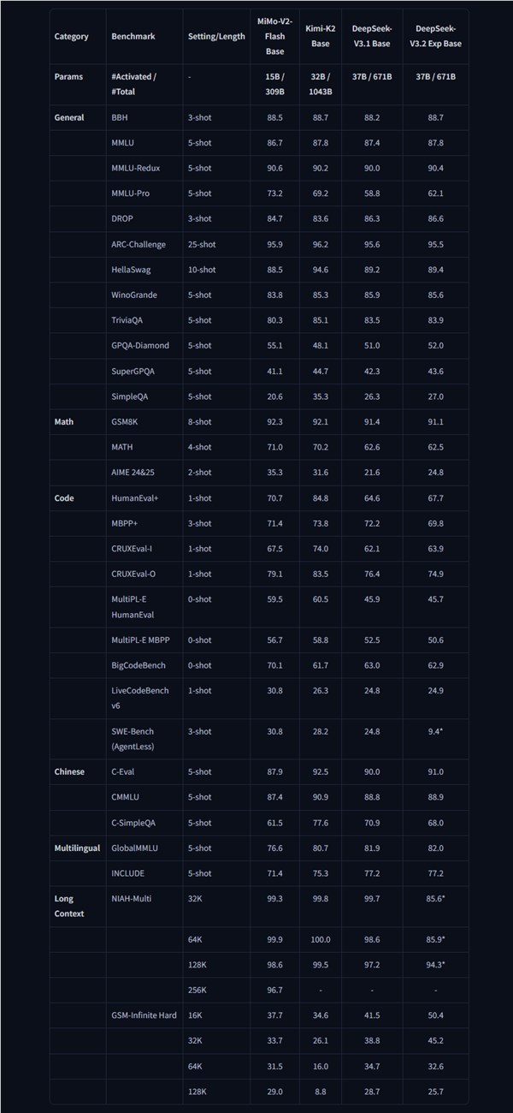Click the Setting/Length column header
This screenshot has height=1113, width=513.
pyautogui.click(x=216, y=37)
